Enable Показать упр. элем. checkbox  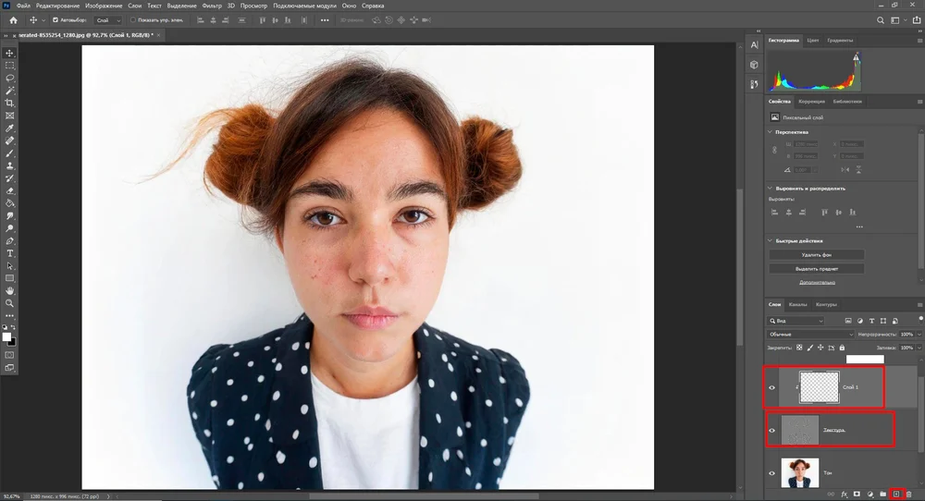pos(133,19)
